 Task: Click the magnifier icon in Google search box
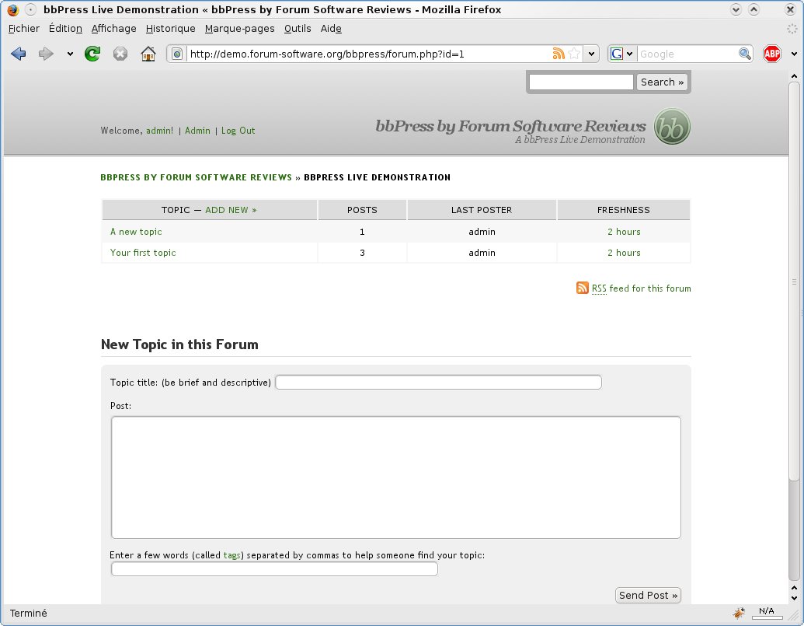tap(744, 54)
